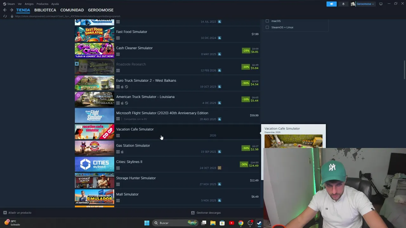Click the Steam logo in the menu bar
Viewport: 406px width, 228px height.
[4, 4]
